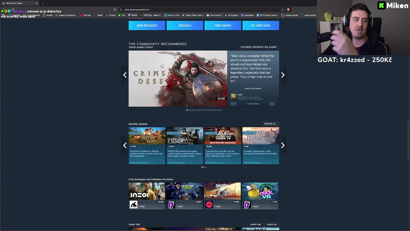Open the Free Games category

[223, 25]
